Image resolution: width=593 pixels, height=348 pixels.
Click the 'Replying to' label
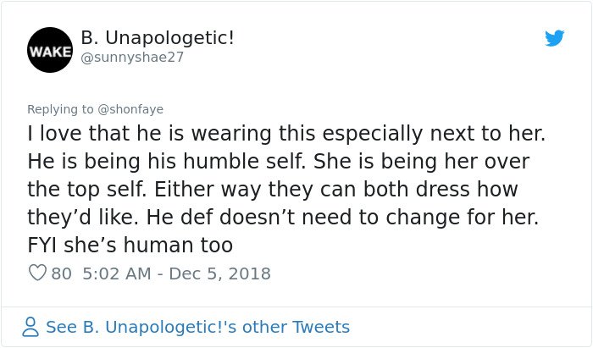(60, 109)
